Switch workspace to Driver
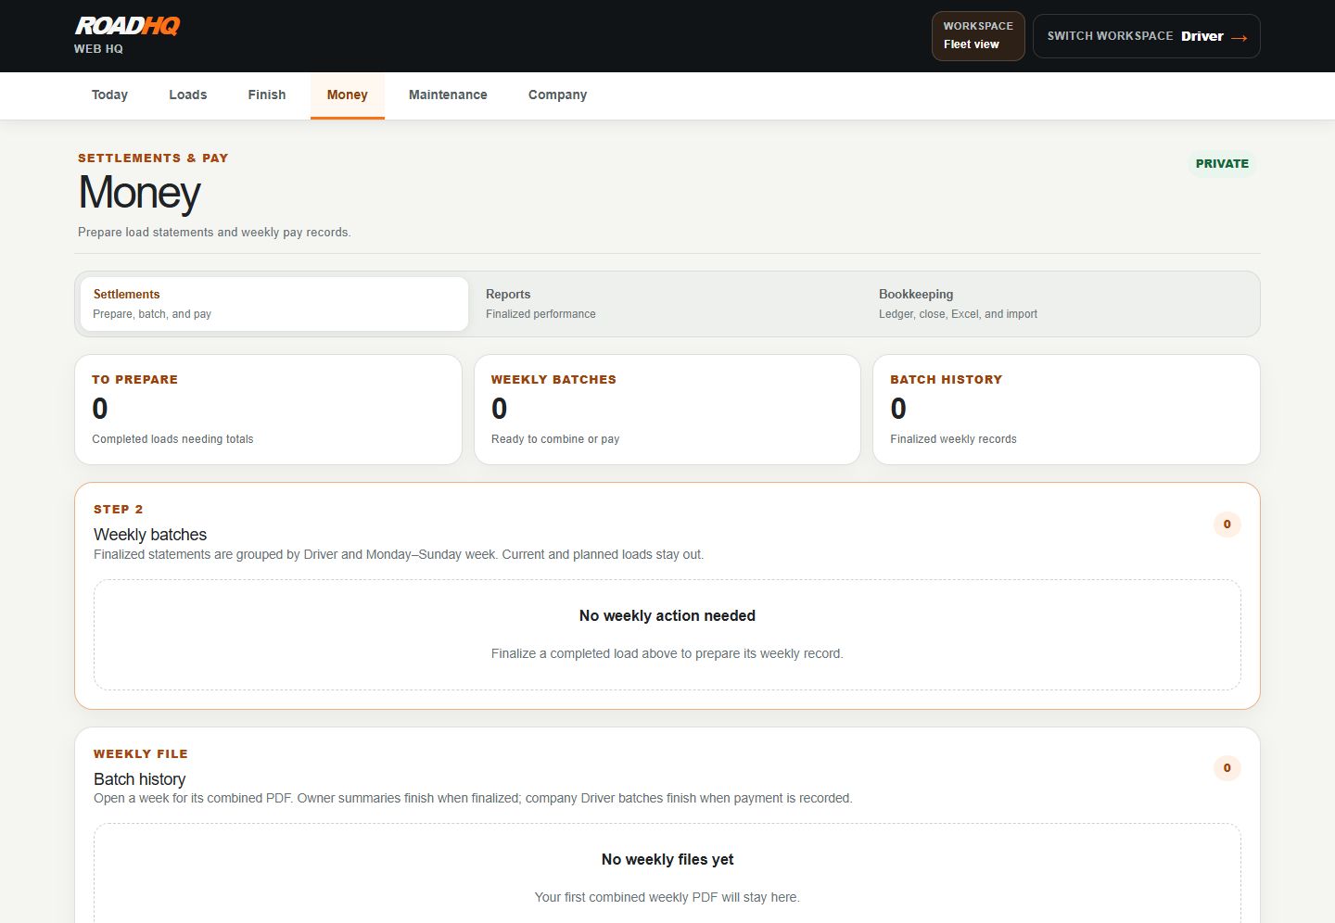This screenshot has height=923, width=1335. coord(1147,36)
